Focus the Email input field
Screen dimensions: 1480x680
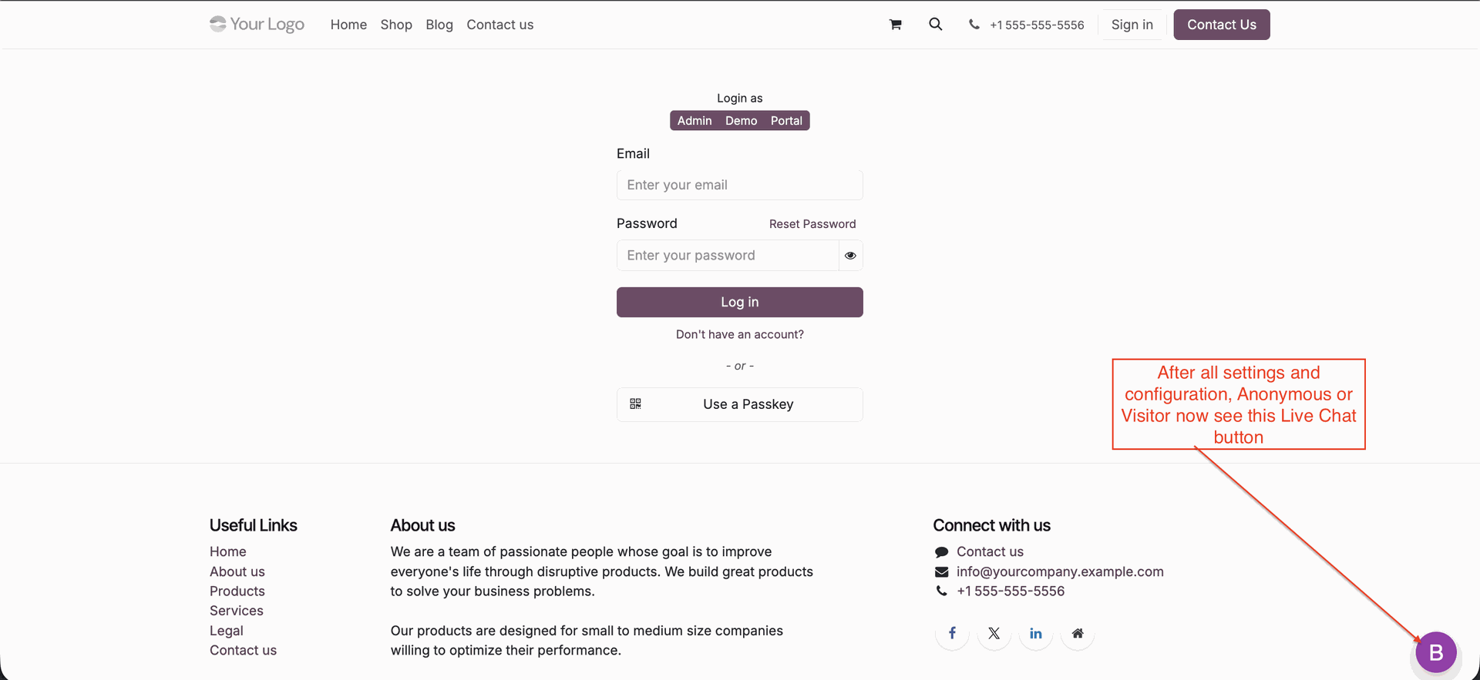point(740,186)
